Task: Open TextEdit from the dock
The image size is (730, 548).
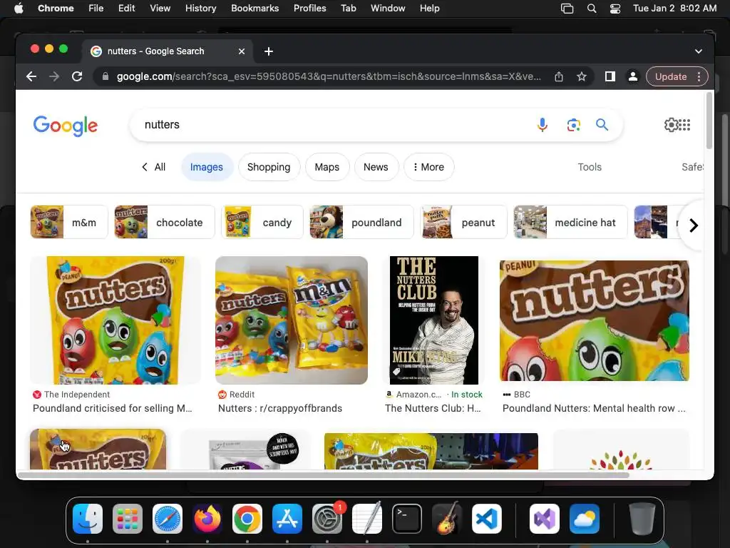Action: click(x=367, y=519)
